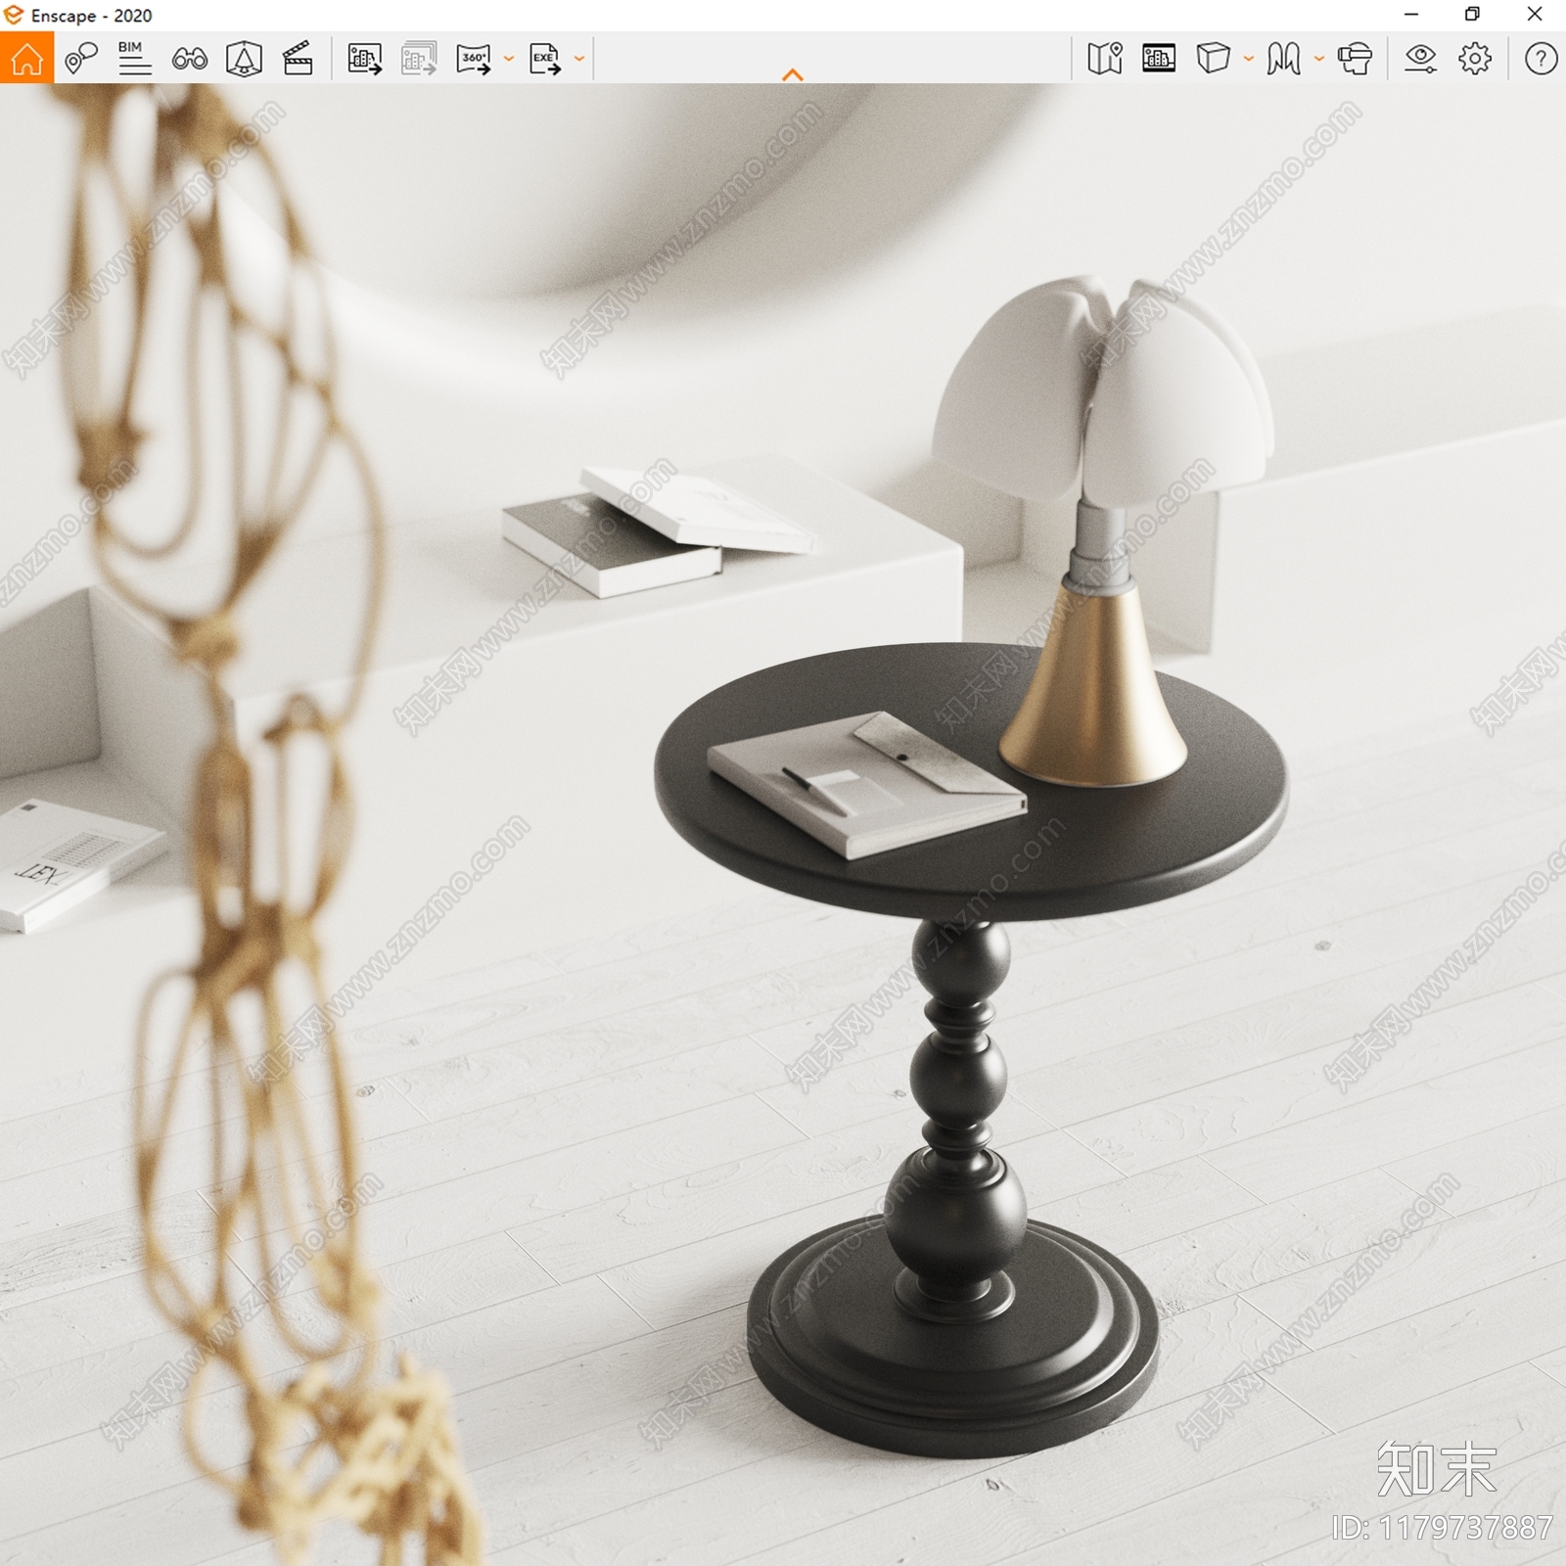The height and width of the screenshot is (1566, 1566).
Task: Expand the dropdown next to the wings icon
Action: pyautogui.click(x=1319, y=59)
